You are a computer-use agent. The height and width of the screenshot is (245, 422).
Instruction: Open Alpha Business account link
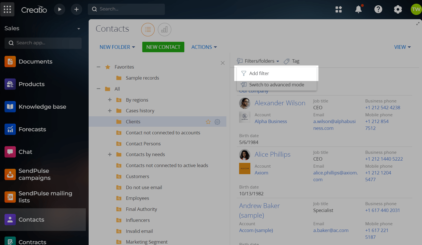click(271, 121)
